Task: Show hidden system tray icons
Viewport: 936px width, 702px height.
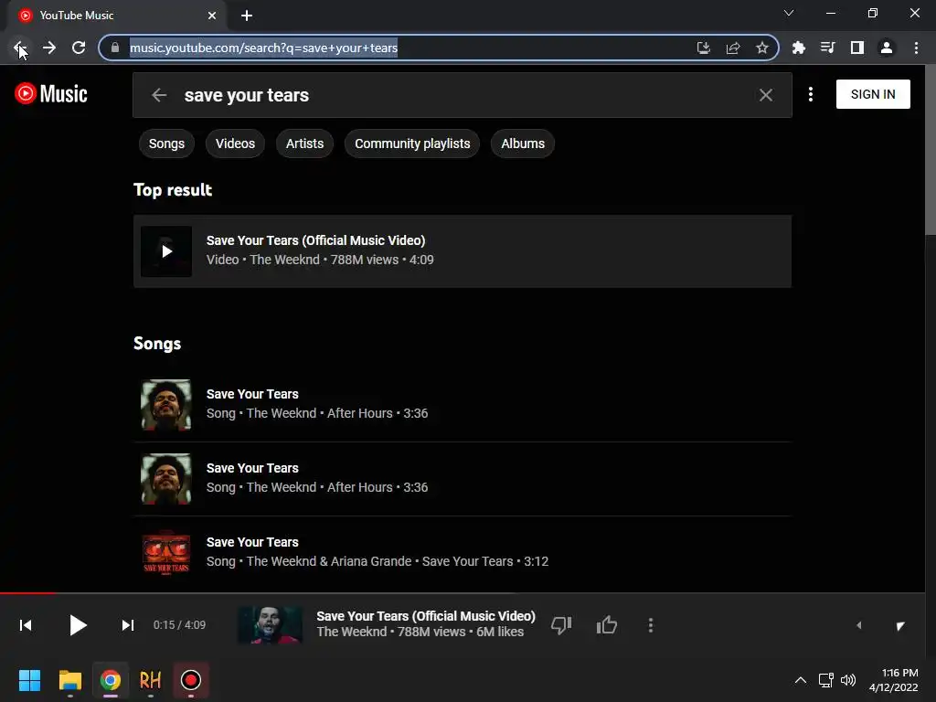Action: click(801, 680)
